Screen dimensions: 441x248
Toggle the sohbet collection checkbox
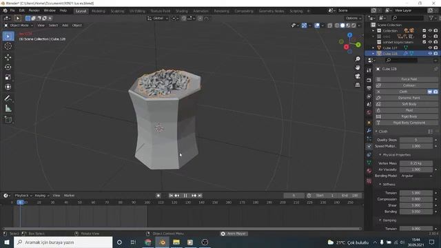424,42
